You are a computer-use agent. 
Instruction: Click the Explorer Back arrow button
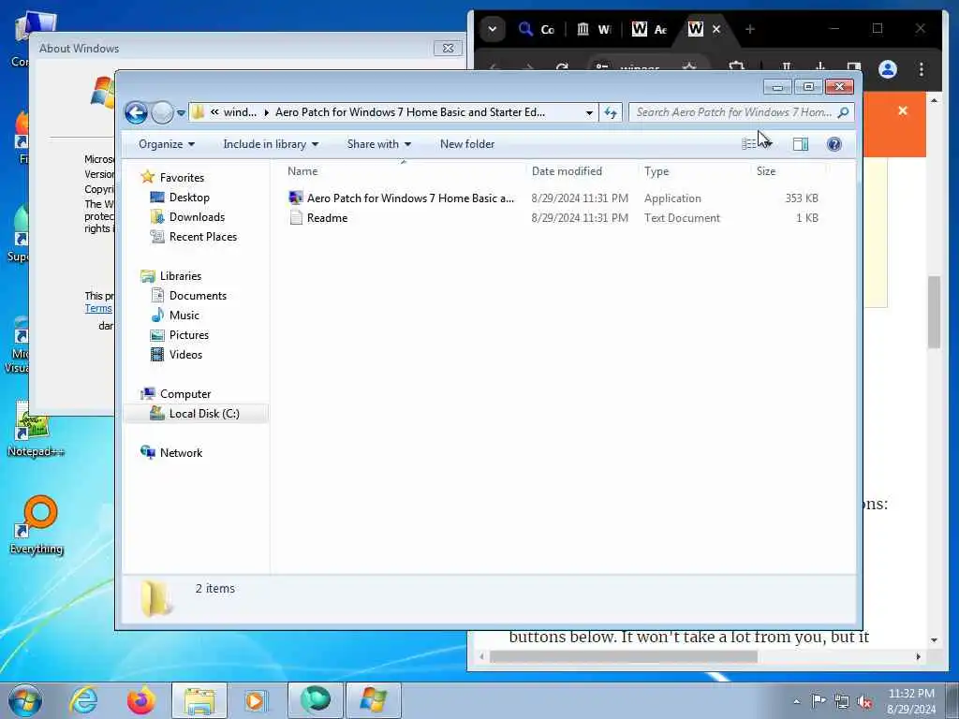[136, 112]
